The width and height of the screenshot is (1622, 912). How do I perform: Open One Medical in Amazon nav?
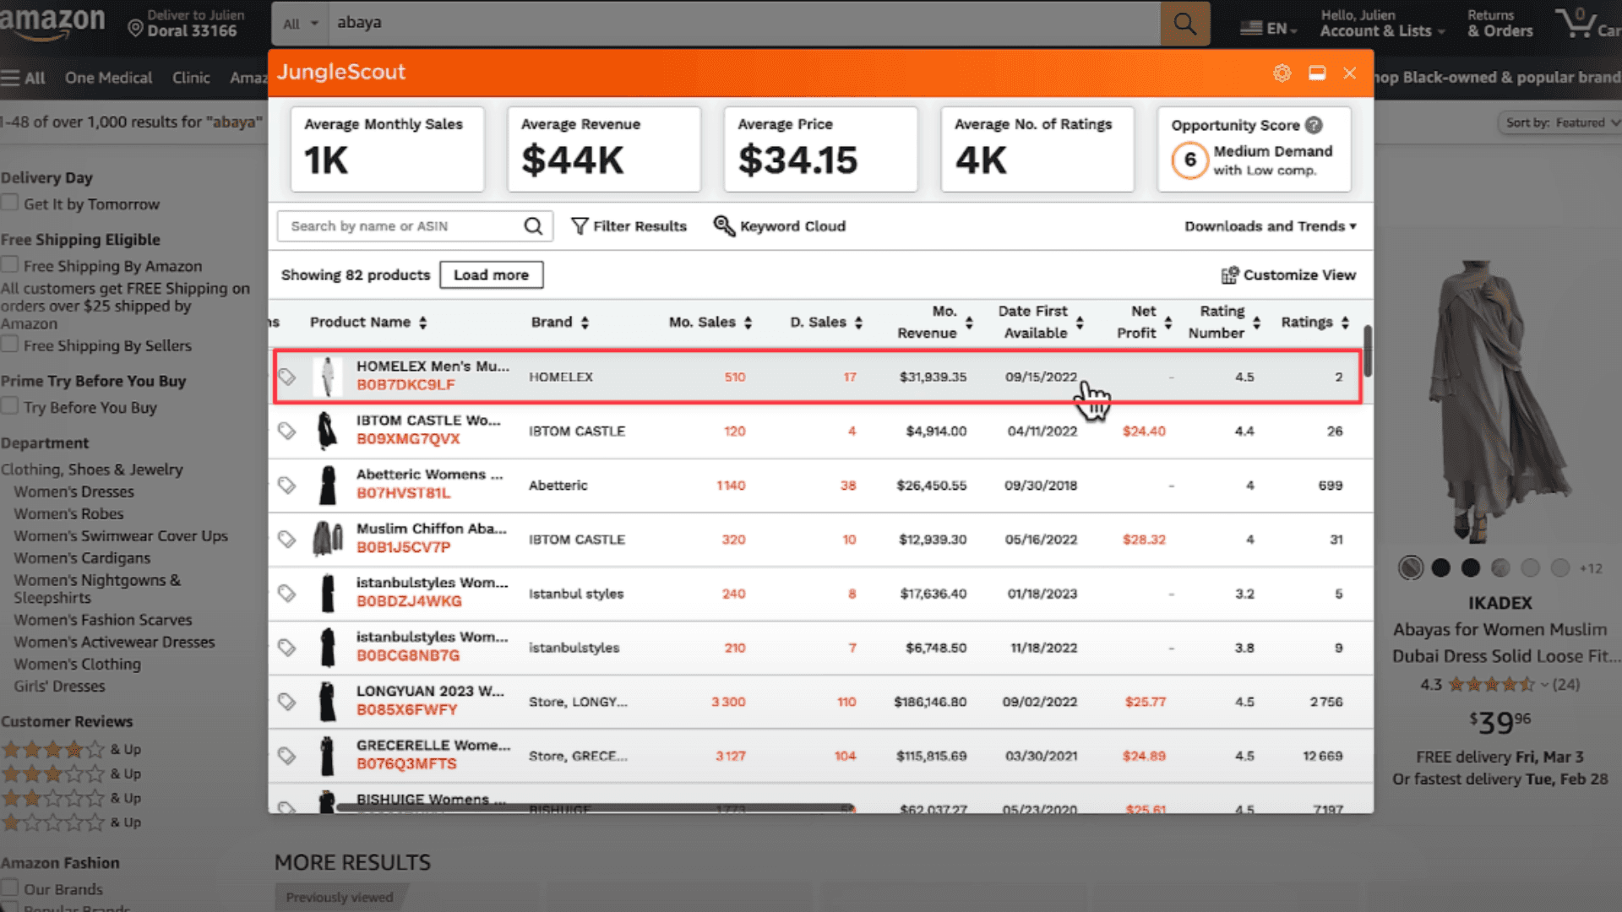pos(108,78)
